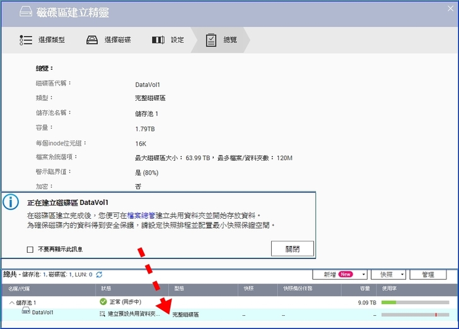Click the green status check icon for 儲存池 1
This screenshot has height=329, width=459.
point(103,302)
